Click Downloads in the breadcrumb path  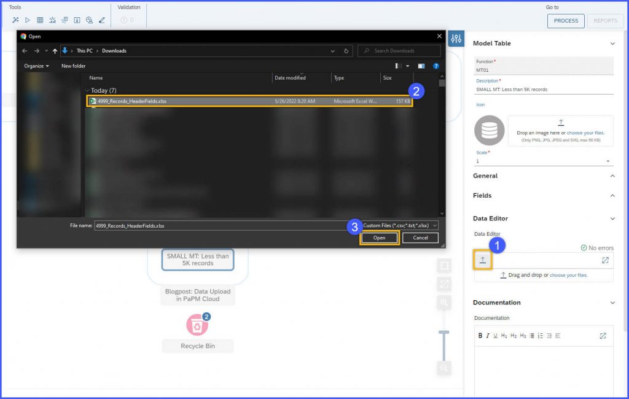114,51
